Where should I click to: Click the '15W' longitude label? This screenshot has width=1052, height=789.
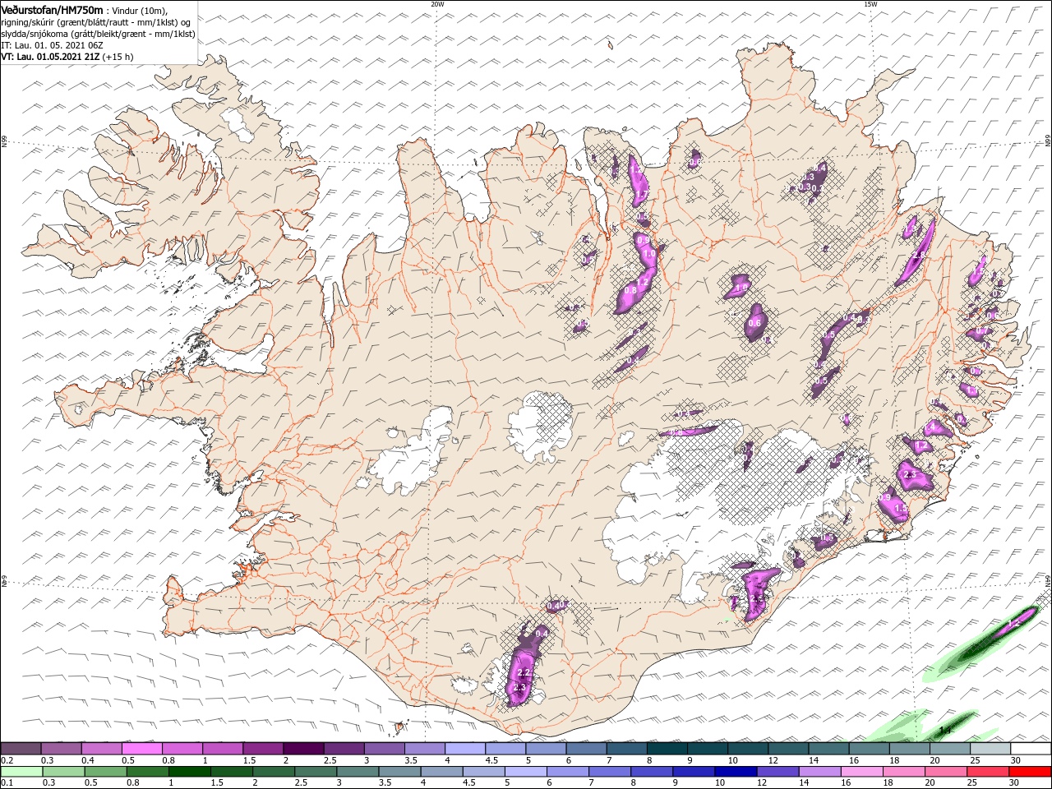tap(870, 4)
